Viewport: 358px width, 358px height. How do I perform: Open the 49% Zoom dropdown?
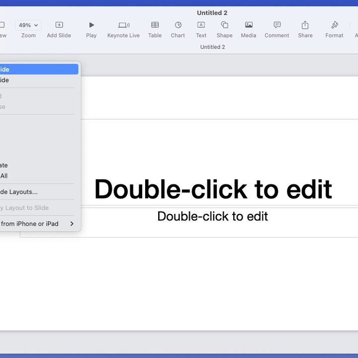[x=28, y=25]
